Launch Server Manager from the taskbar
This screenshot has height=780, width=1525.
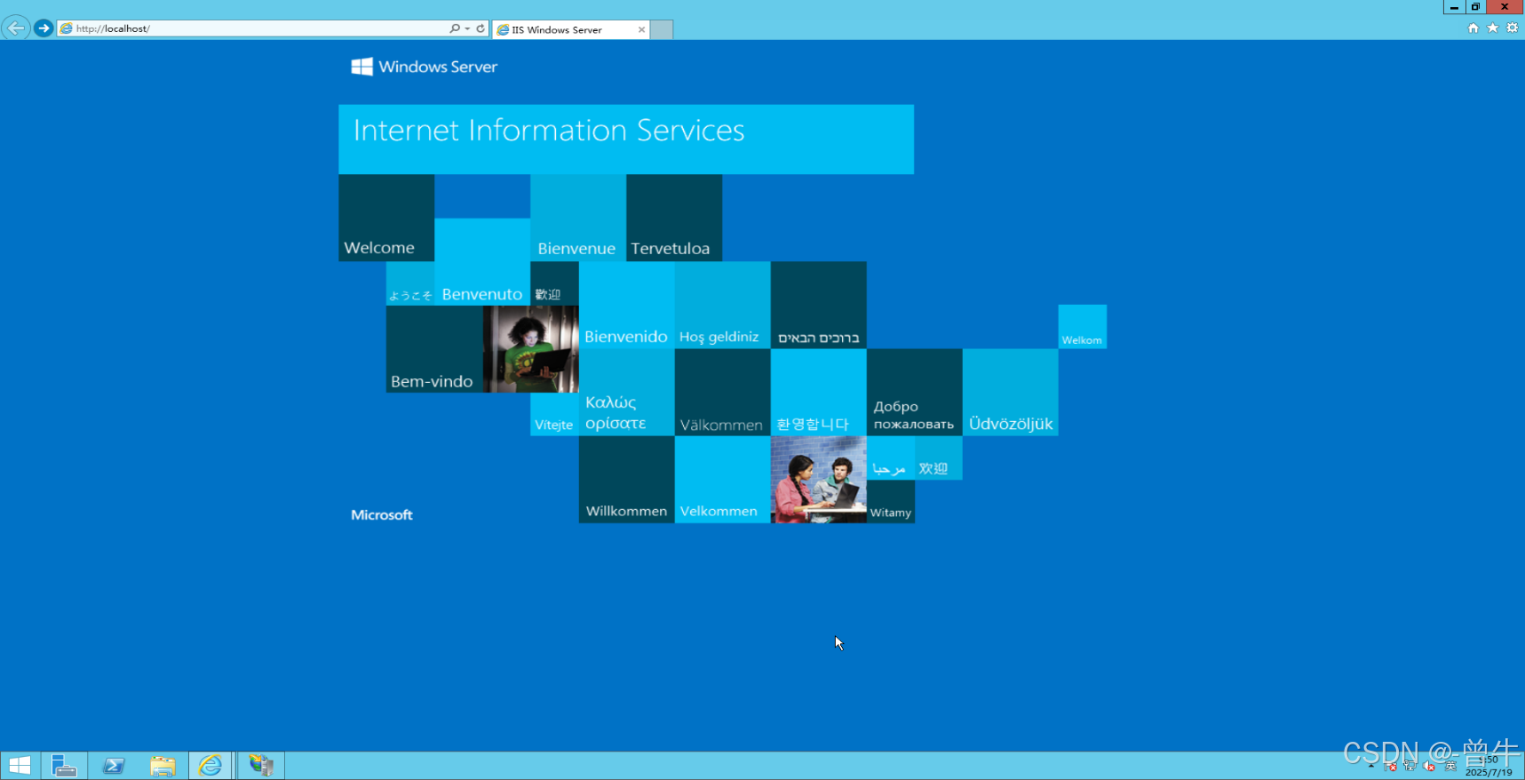click(64, 766)
